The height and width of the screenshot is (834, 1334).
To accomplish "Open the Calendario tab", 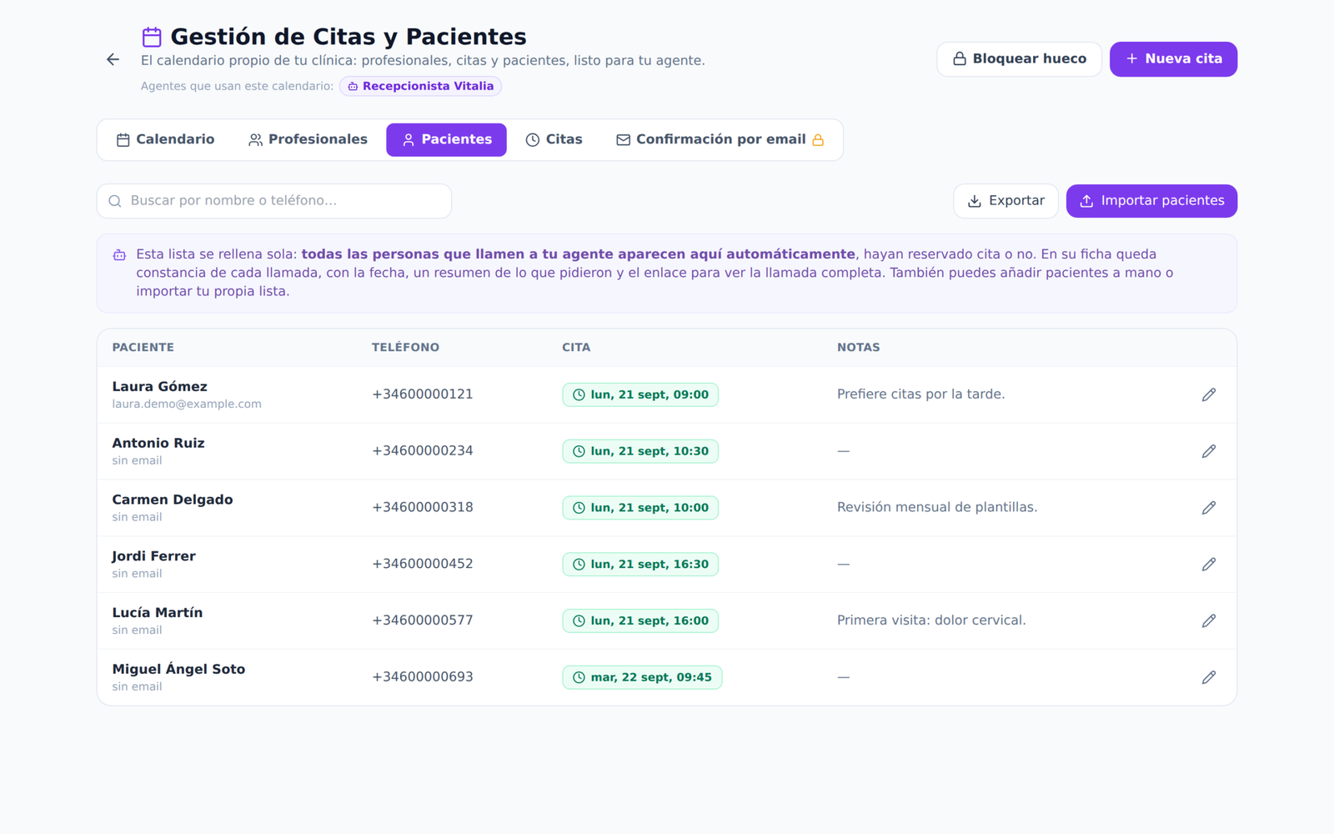I will pyautogui.click(x=165, y=139).
